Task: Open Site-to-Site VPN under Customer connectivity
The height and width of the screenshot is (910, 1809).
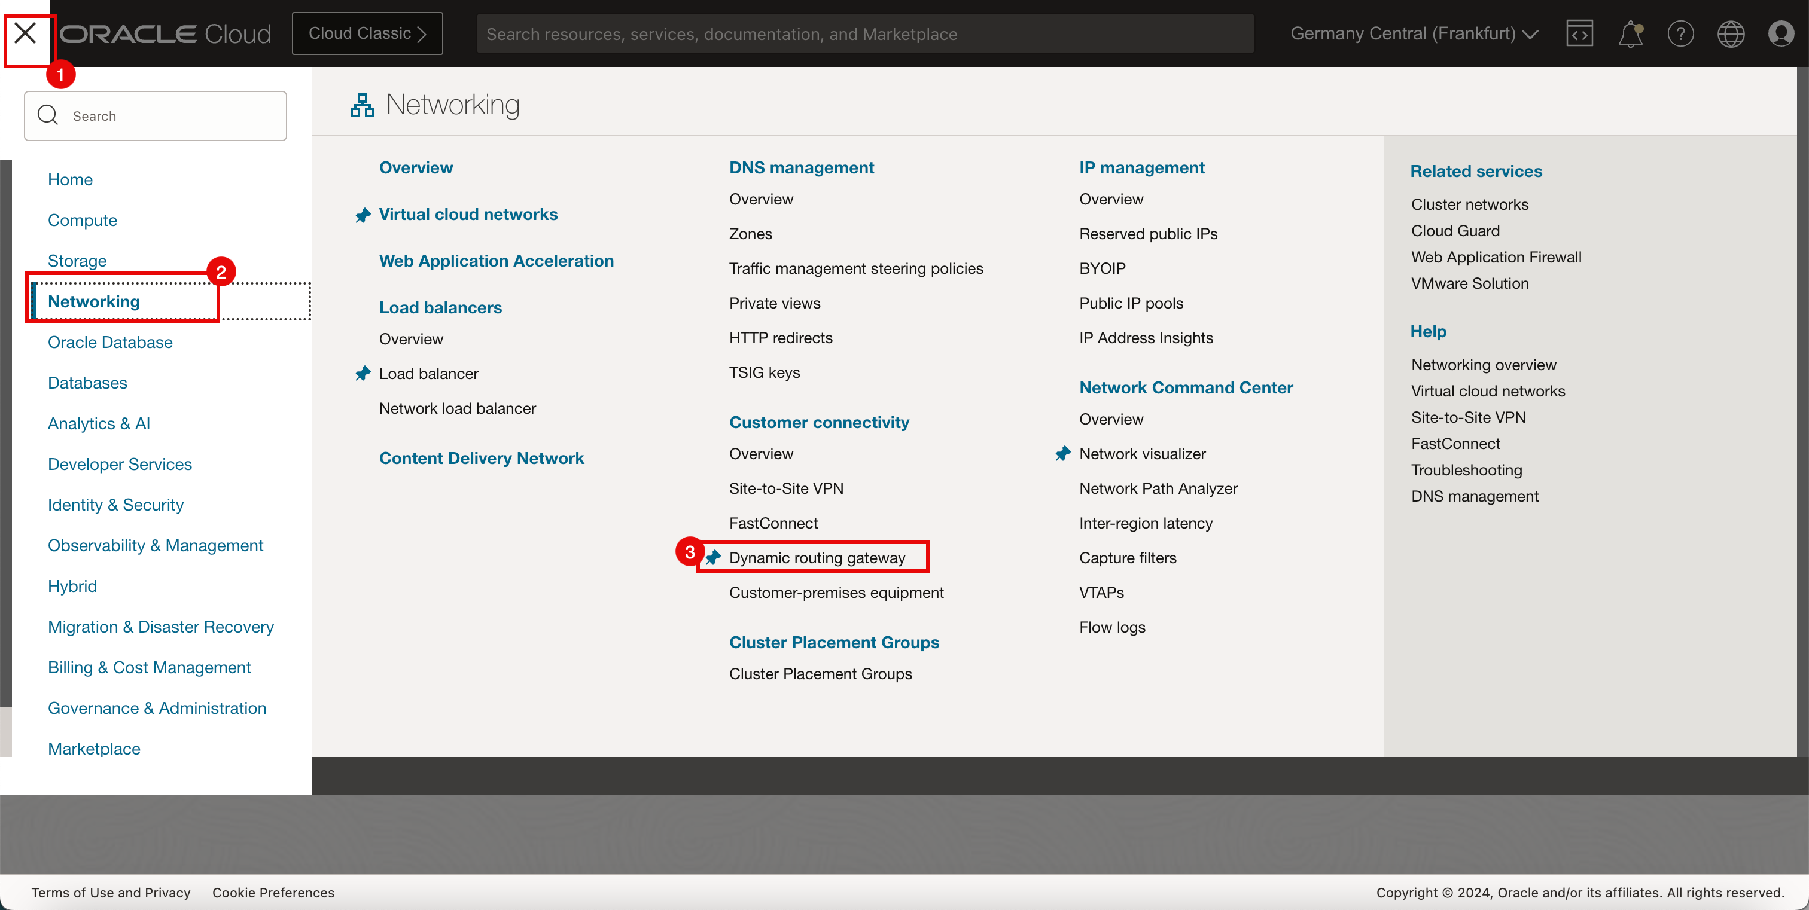Action: (x=786, y=488)
